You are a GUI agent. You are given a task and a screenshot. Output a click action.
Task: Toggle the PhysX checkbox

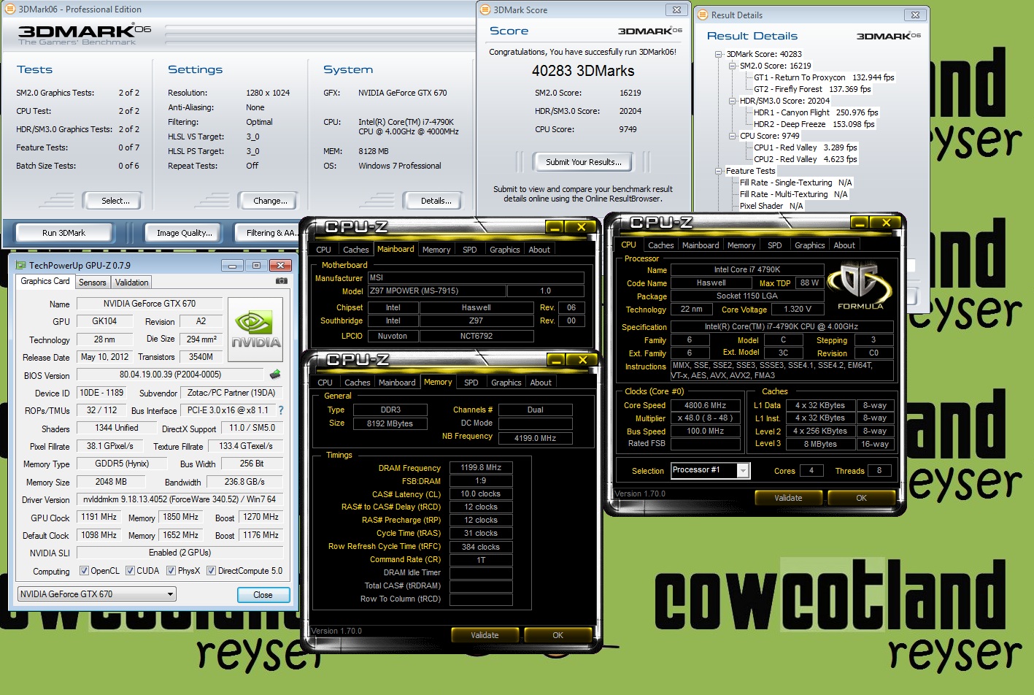171,571
